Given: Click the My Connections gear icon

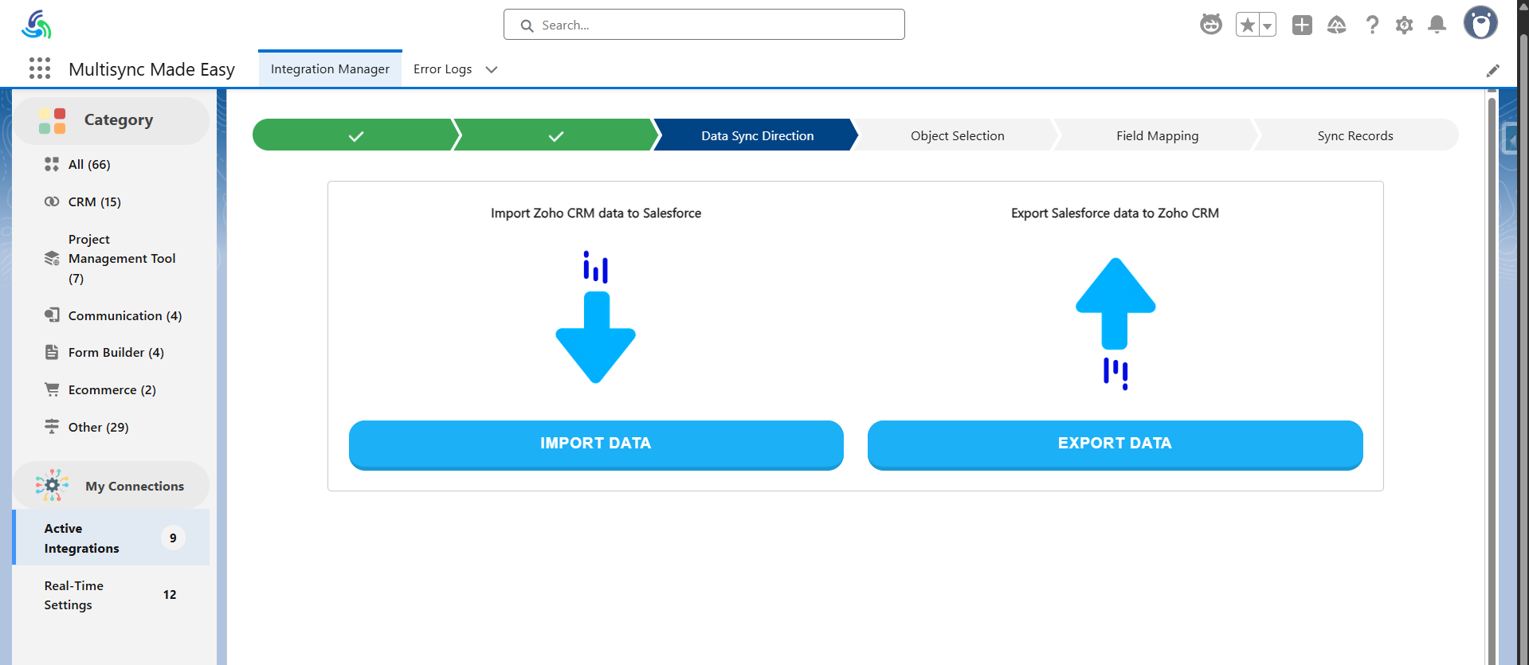Looking at the screenshot, I should click(x=52, y=485).
